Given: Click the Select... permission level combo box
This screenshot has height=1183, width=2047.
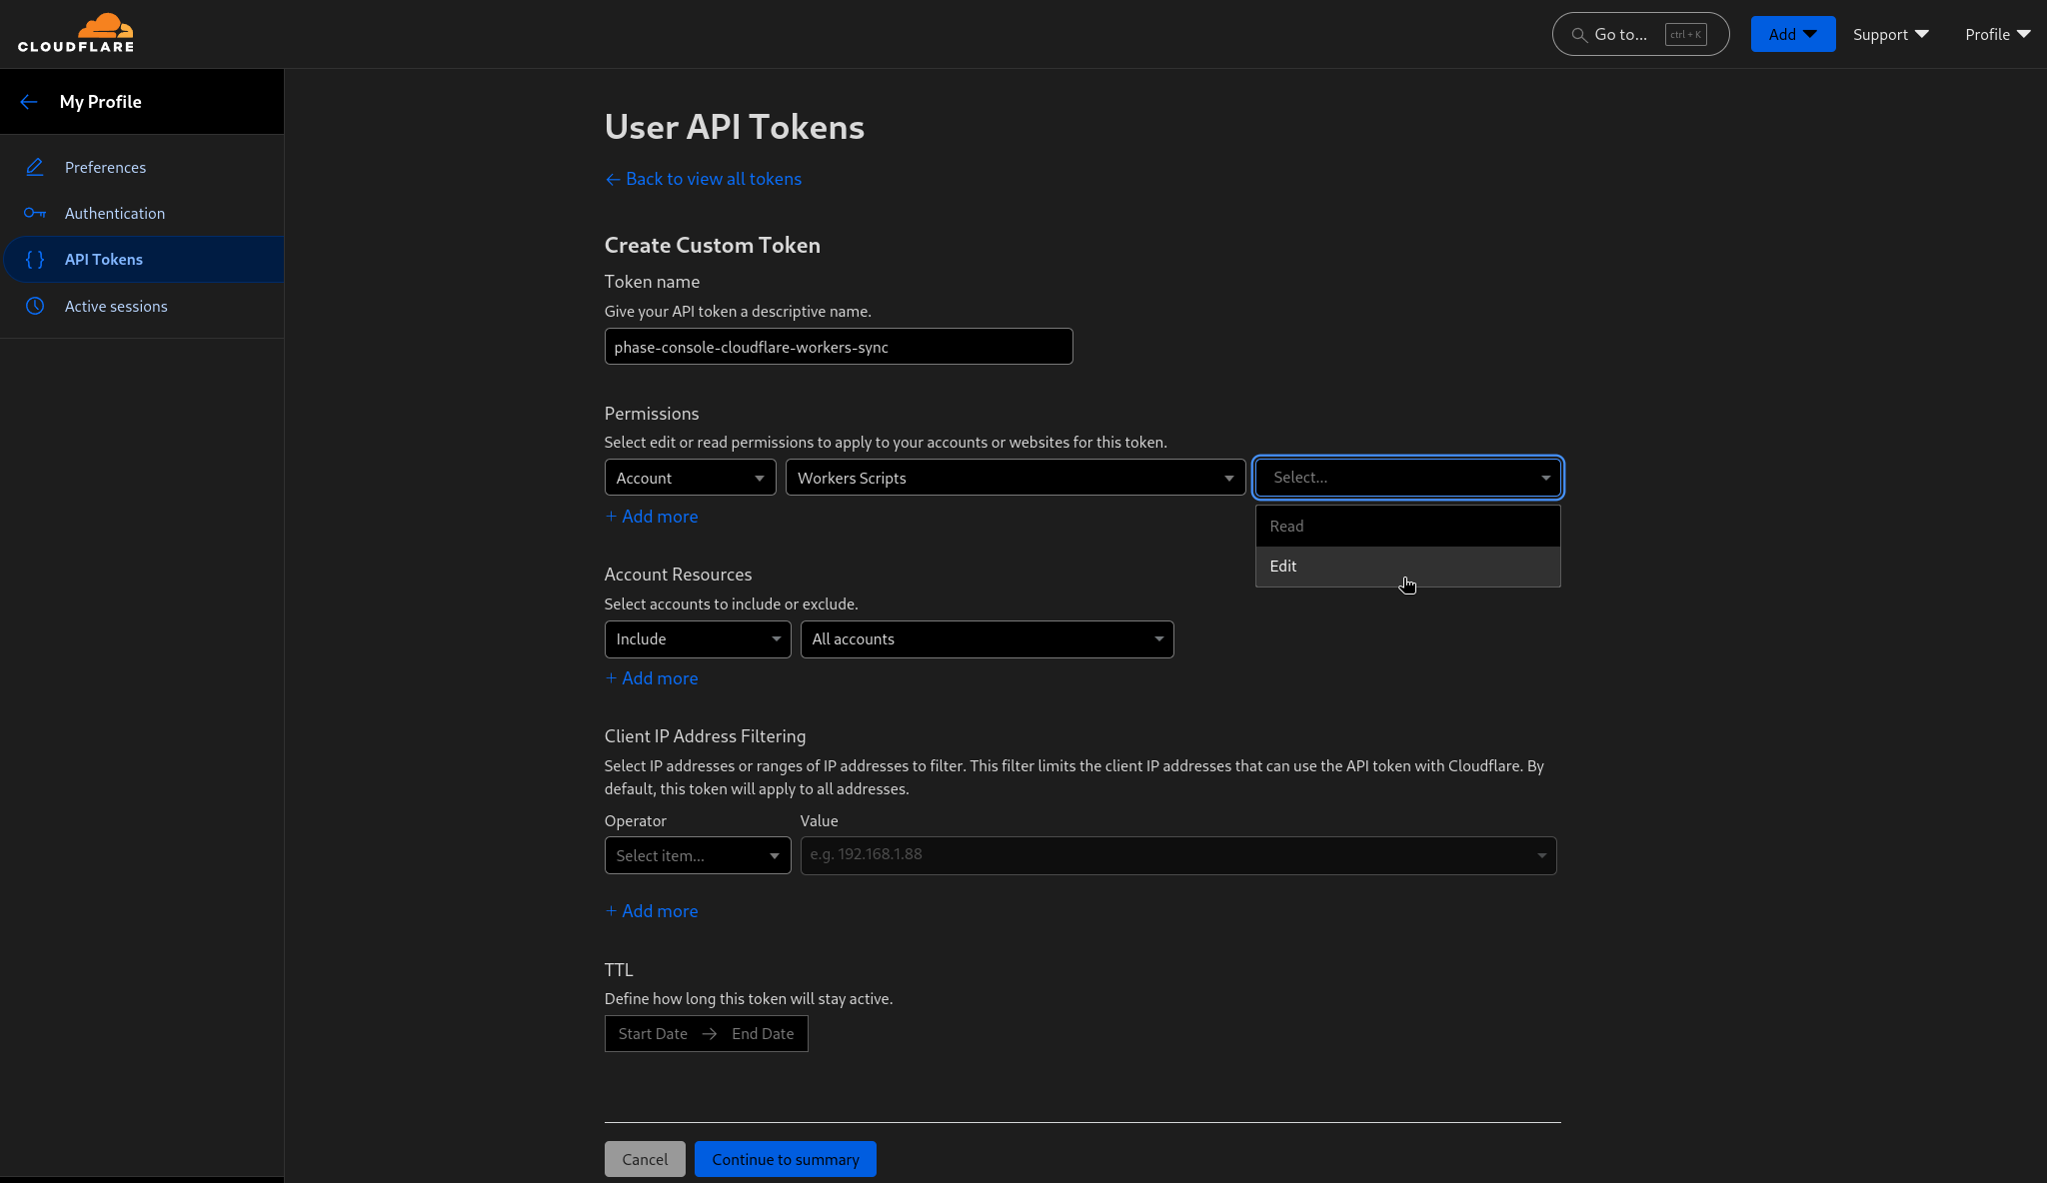Looking at the screenshot, I should click(1407, 478).
